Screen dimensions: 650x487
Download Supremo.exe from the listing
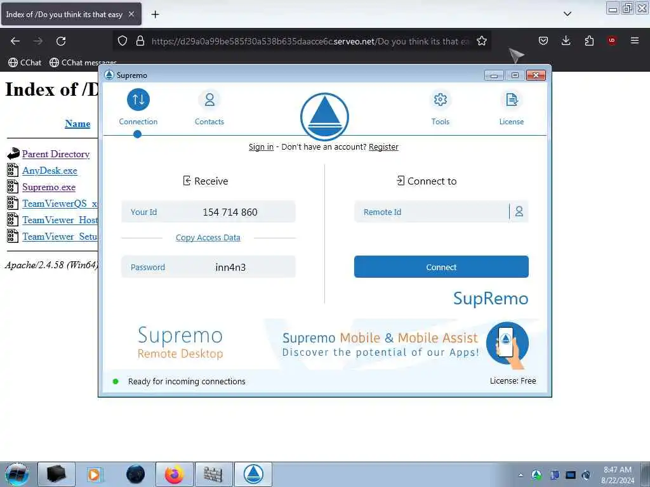[x=49, y=187]
